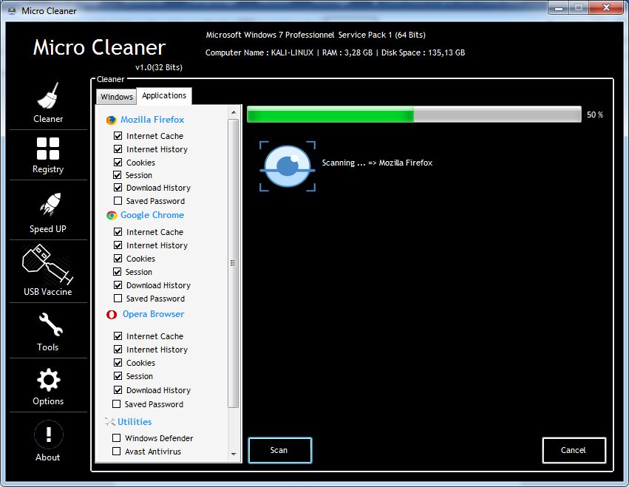Click the Windows 7 Professionnel system info line
Screen dimensions: 629x487
click(x=316, y=35)
